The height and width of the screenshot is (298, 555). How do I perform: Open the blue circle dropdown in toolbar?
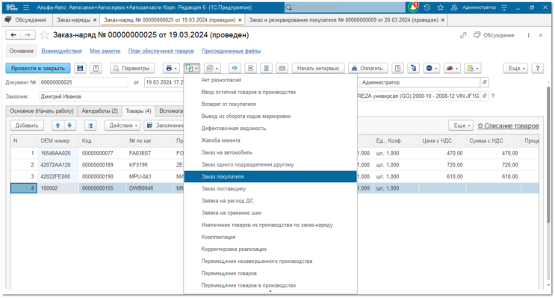click(x=432, y=68)
